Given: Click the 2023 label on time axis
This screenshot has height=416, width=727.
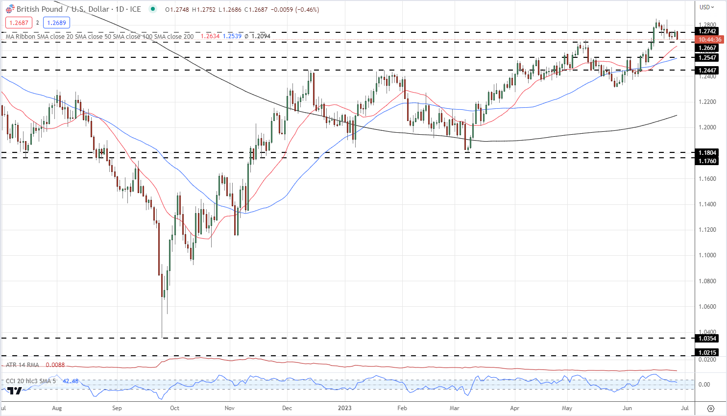Looking at the screenshot, I should (x=344, y=408).
